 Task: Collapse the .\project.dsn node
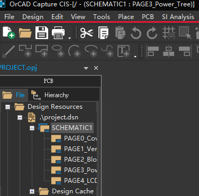pos(20,117)
